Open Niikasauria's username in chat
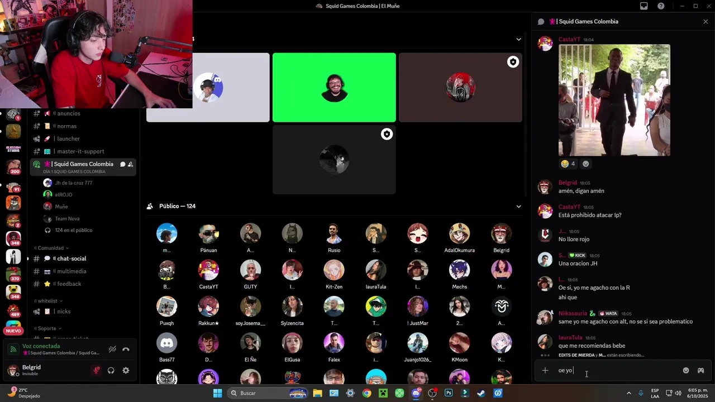This screenshot has width=715, height=402. click(x=573, y=313)
